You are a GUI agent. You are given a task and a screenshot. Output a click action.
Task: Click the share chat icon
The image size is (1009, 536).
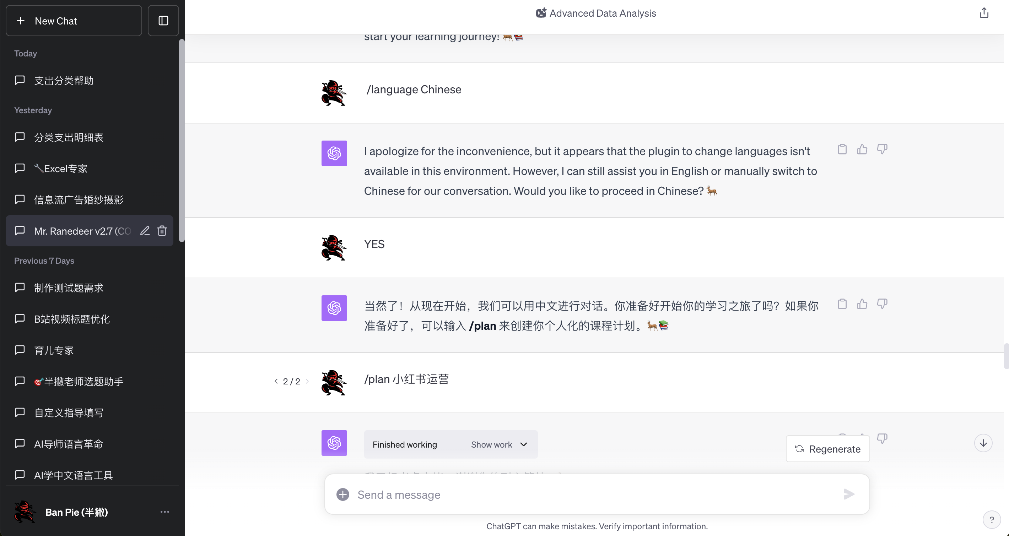[983, 13]
